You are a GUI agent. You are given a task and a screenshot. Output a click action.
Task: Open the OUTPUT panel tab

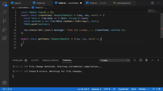coord(35,60)
